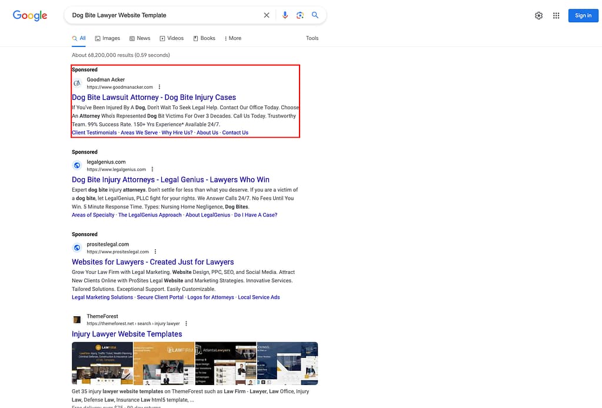602x408 pixels.
Task: Click the prositeslegal.com site name
Action: coord(108,244)
